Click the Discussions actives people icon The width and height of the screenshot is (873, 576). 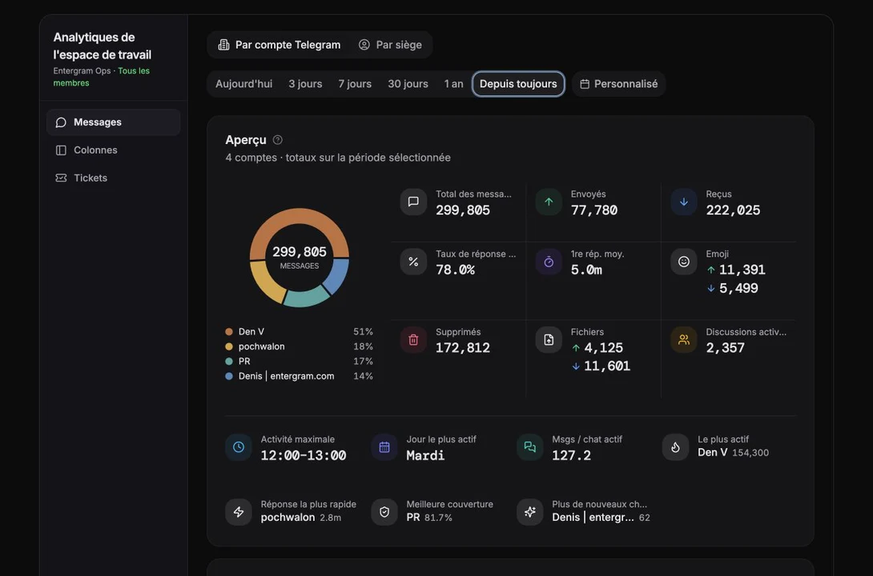[684, 340]
